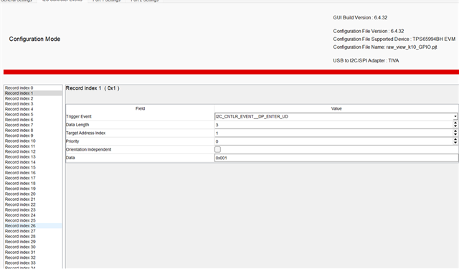Select Record index 26 in list

(33, 226)
